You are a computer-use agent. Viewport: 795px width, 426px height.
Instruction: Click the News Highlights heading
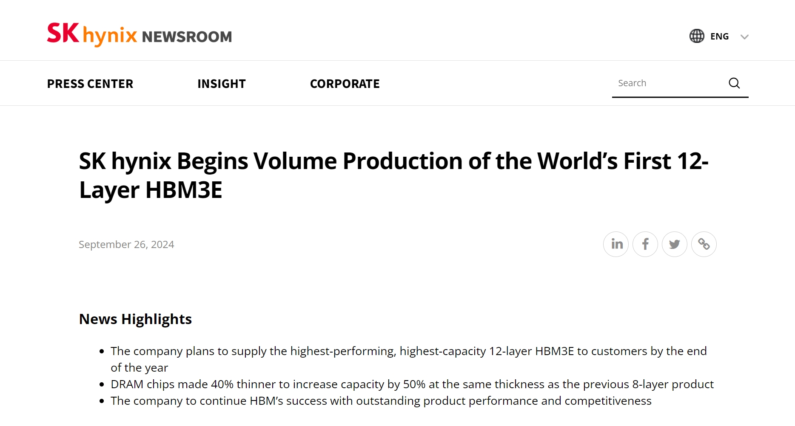point(135,319)
